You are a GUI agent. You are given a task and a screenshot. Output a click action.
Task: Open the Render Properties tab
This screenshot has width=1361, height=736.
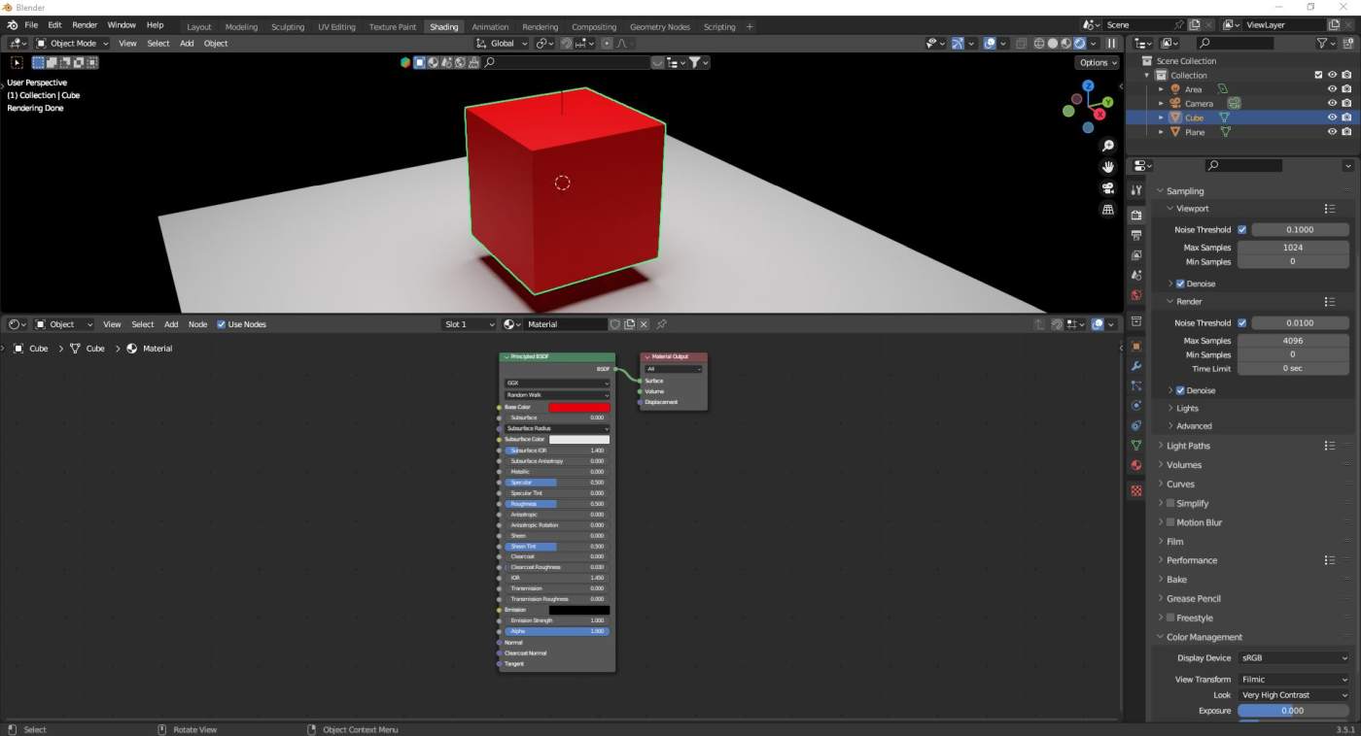[x=1135, y=215]
